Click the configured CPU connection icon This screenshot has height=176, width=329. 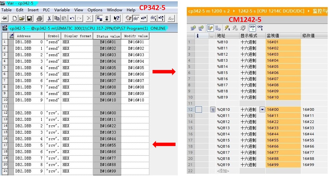point(99,18)
